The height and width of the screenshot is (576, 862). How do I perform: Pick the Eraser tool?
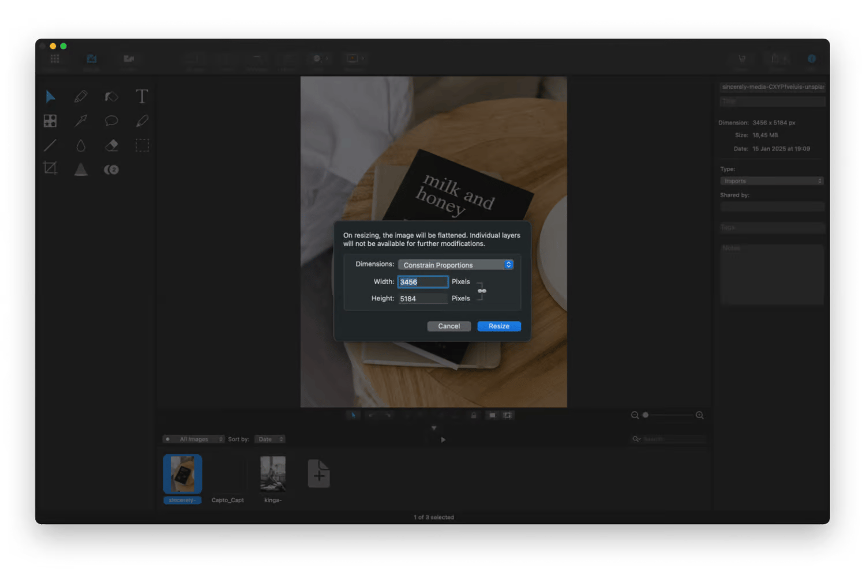click(x=111, y=145)
